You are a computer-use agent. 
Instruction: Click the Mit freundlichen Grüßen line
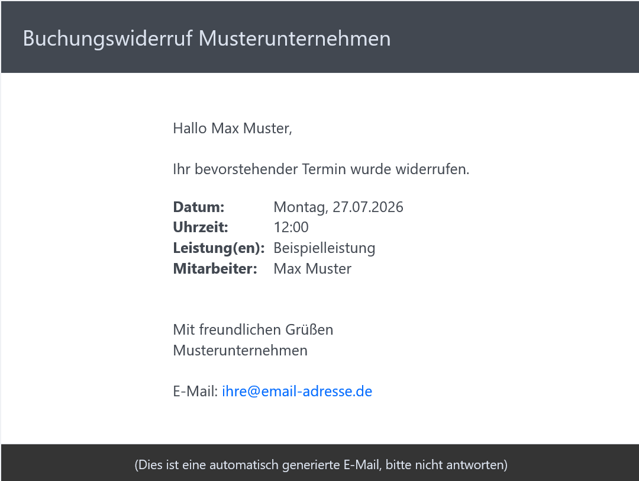[253, 329]
